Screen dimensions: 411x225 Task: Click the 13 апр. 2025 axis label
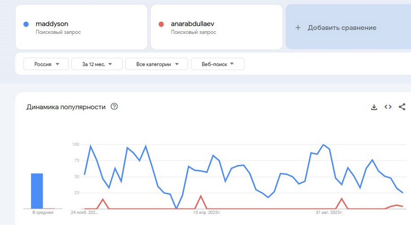coord(207,213)
